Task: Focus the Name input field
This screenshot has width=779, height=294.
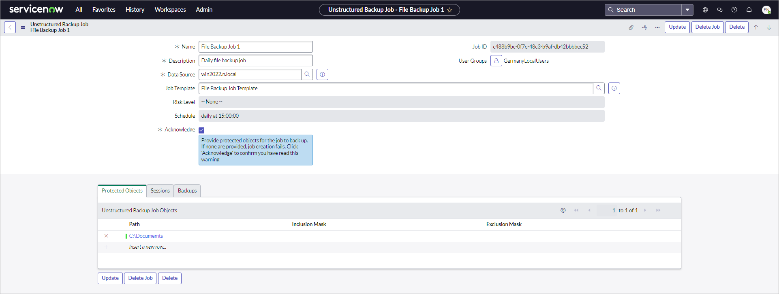Action: pyautogui.click(x=256, y=47)
